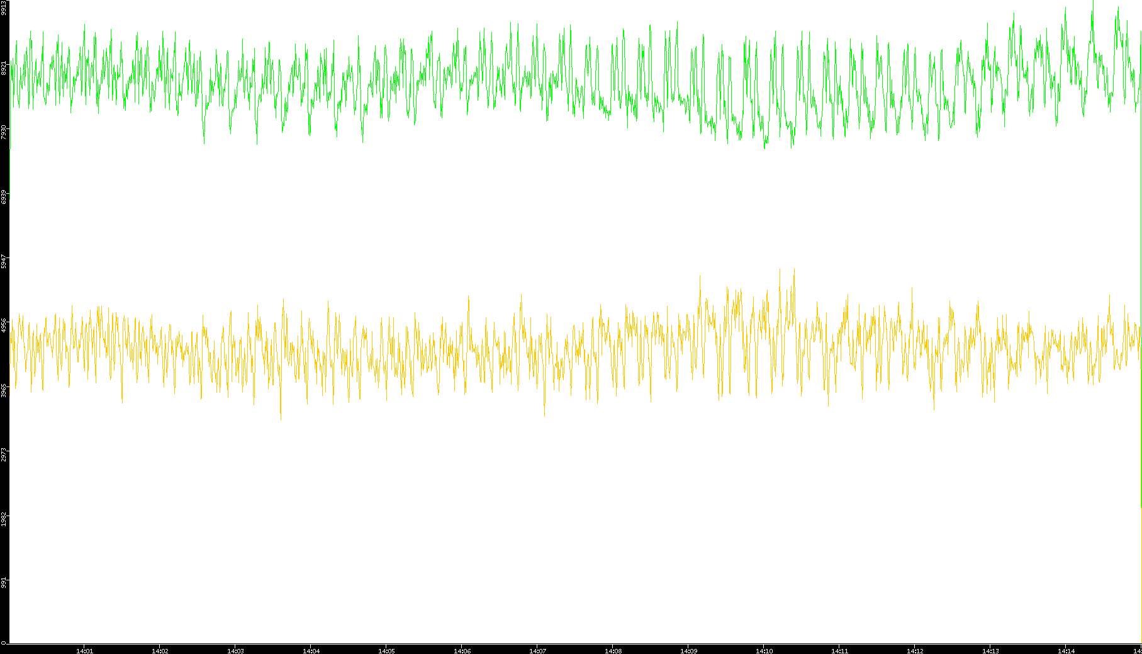The width and height of the screenshot is (1142, 654).
Task: Click the 14:06 time axis label
Action: 462,651
